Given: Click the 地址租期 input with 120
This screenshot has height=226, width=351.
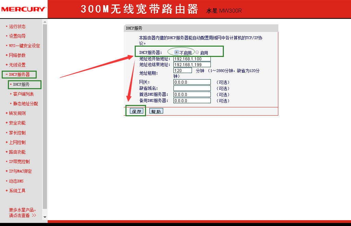Looking at the screenshot, I should point(183,71).
